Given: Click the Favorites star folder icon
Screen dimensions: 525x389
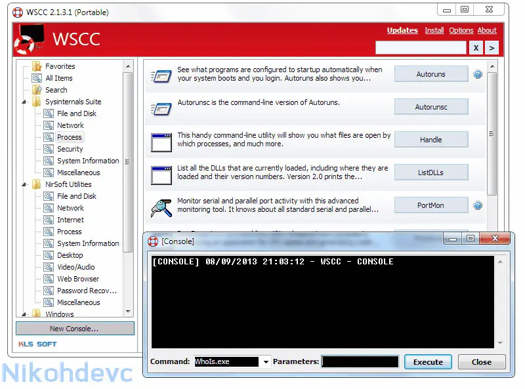Looking at the screenshot, I should 37,66.
